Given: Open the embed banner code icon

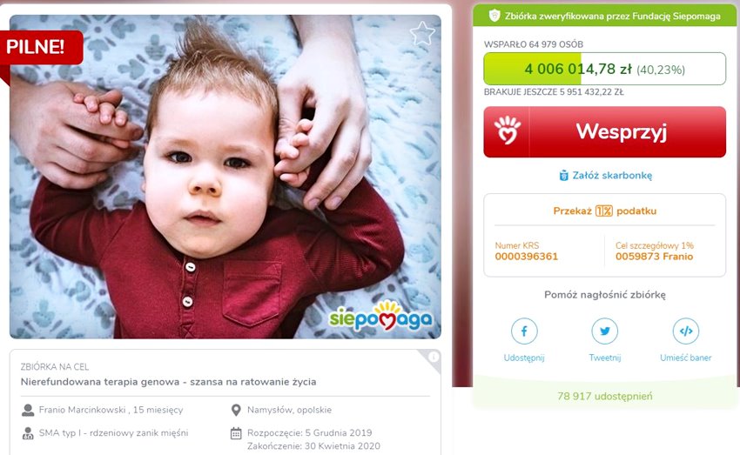Looking at the screenshot, I should coord(686,331).
